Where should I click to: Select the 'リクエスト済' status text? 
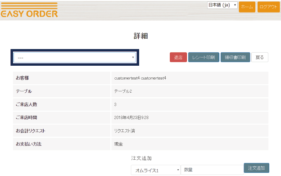click(x=125, y=131)
